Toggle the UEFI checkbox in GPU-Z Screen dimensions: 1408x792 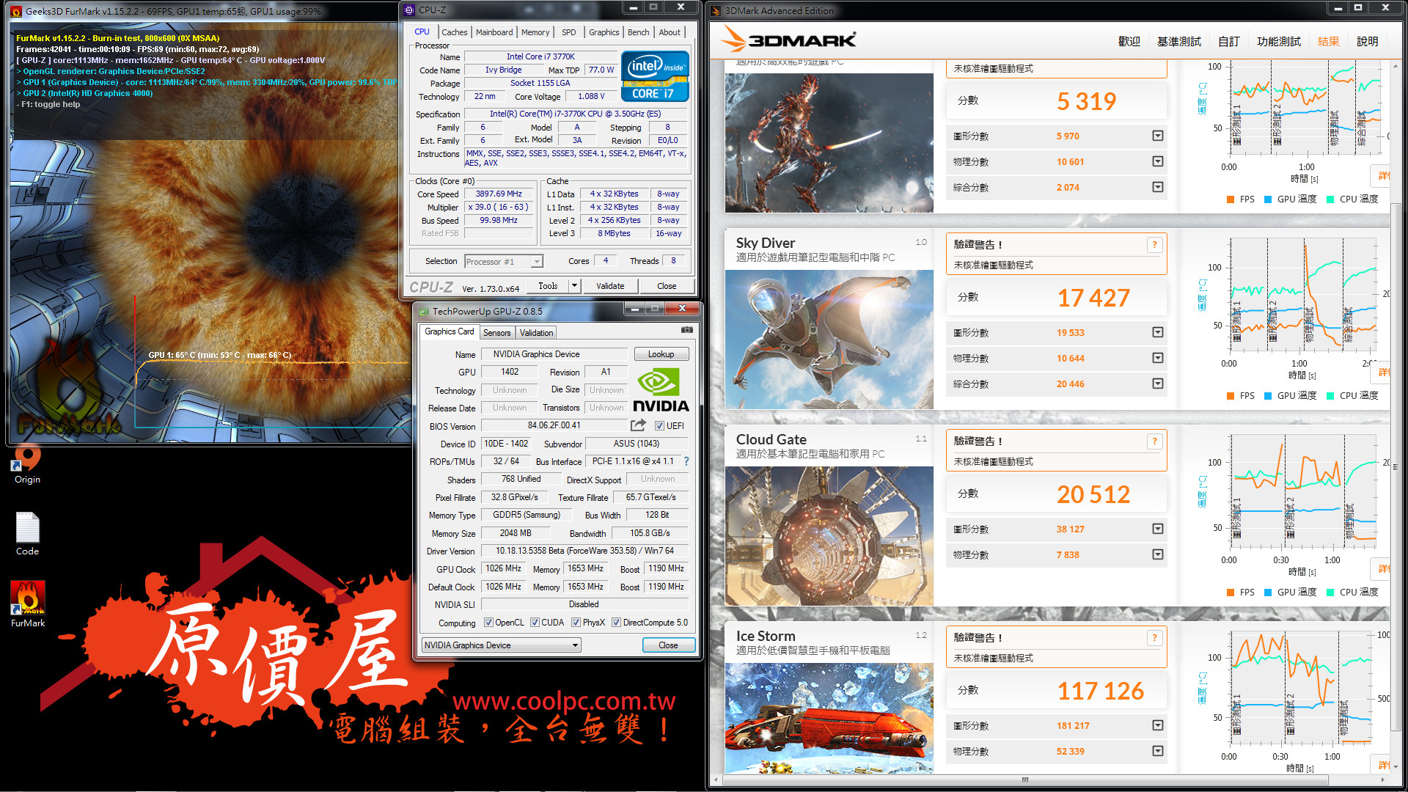[659, 426]
